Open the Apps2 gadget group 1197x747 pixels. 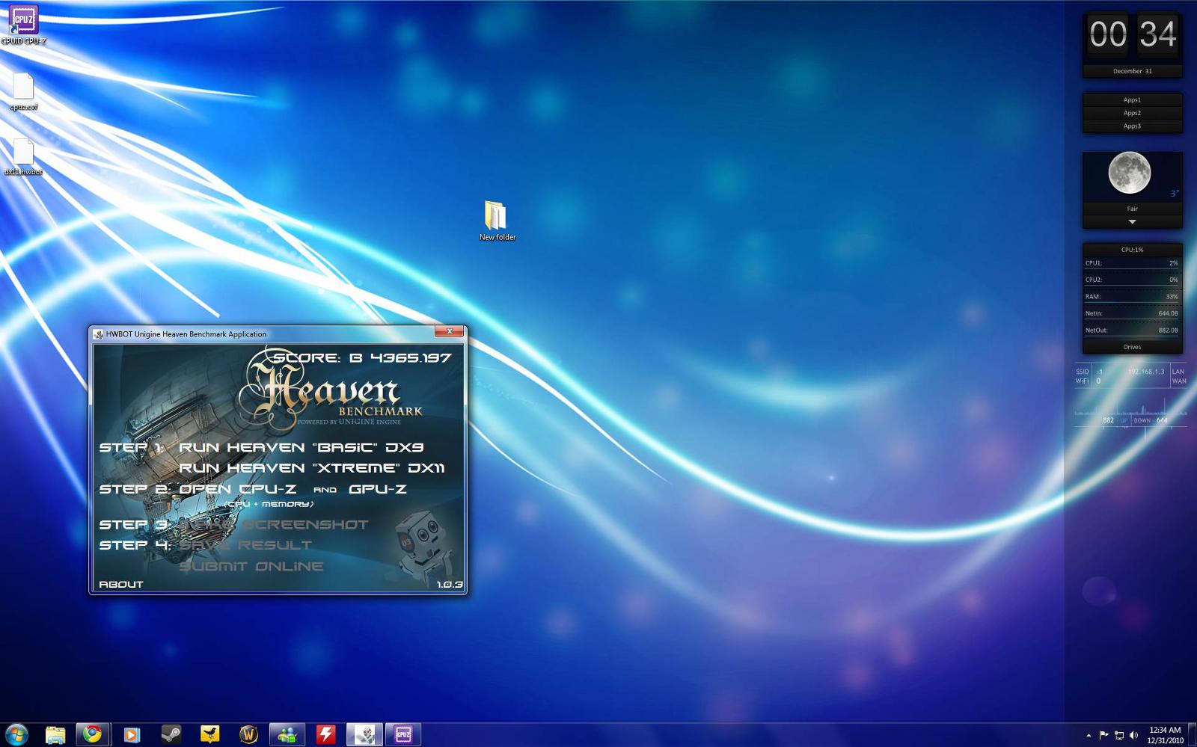click(x=1133, y=113)
